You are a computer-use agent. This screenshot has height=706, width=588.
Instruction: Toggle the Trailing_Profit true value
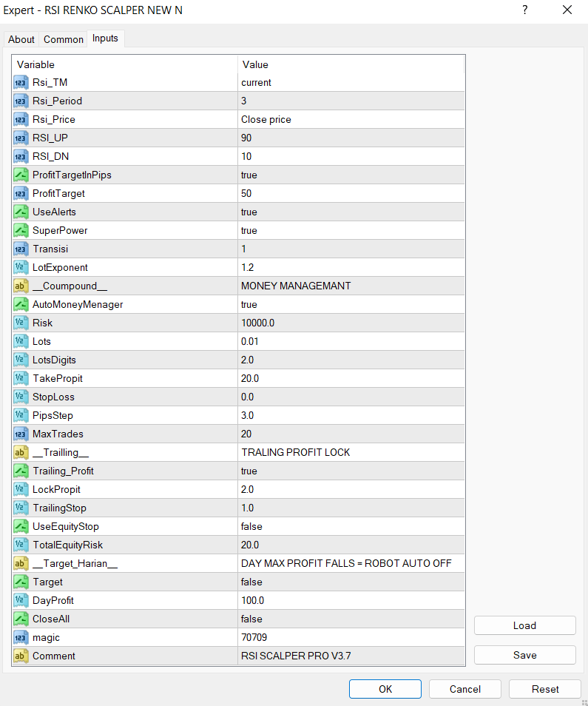click(249, 471)
